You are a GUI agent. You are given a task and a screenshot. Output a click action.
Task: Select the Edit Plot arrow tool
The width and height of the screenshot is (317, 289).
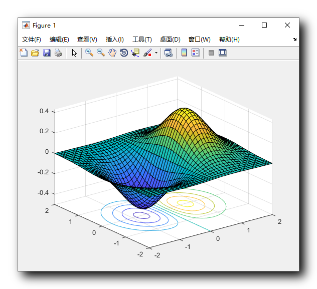[x=74, y=53]
